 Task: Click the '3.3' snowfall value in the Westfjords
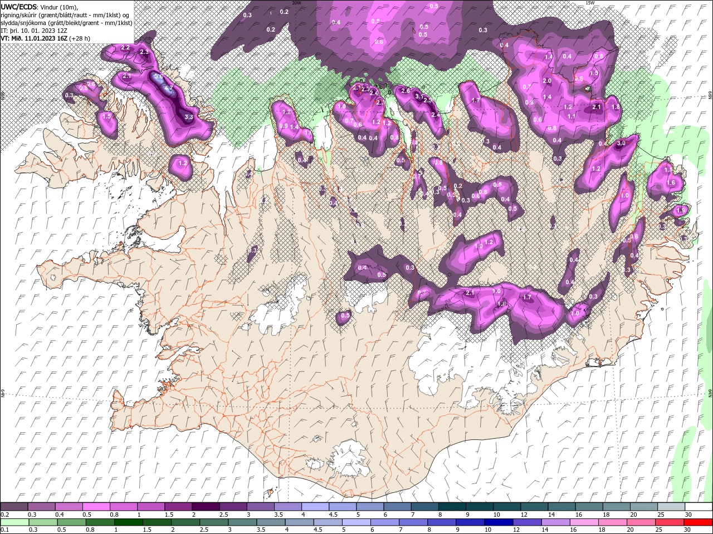pyautogui.click(x=189, y=117)
